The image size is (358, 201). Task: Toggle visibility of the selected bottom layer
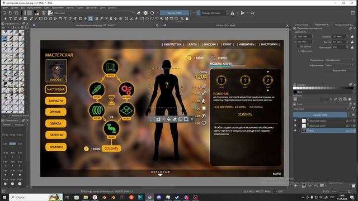[295, 131]
